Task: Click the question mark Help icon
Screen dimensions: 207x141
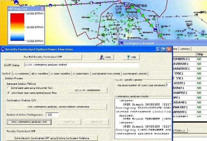Action: [128, 57]
